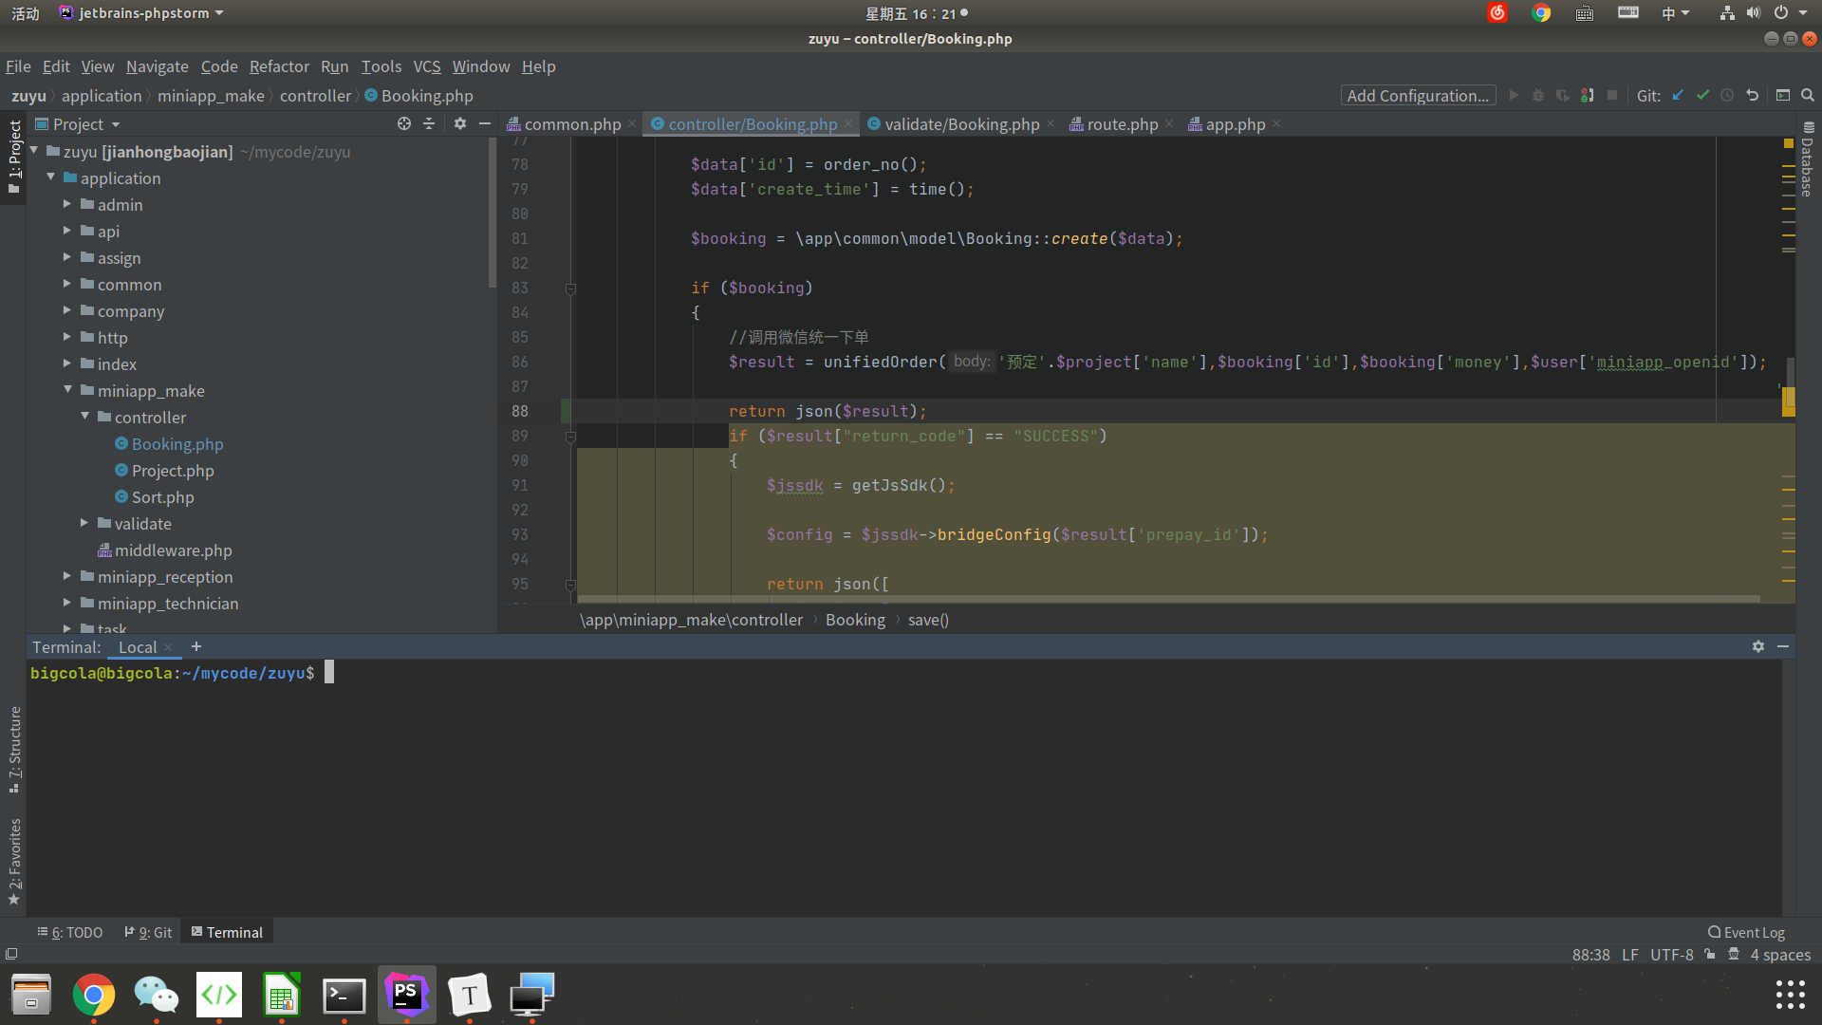This screenshot has width=1822, height=1025.
Task: Collapse the controller folder
Action: point(85,417)
